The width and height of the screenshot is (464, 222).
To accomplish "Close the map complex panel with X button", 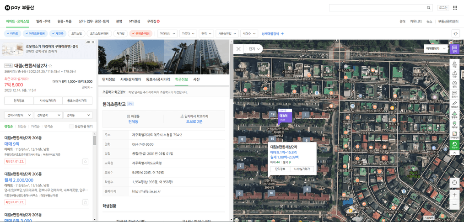I will click(238, 49).
